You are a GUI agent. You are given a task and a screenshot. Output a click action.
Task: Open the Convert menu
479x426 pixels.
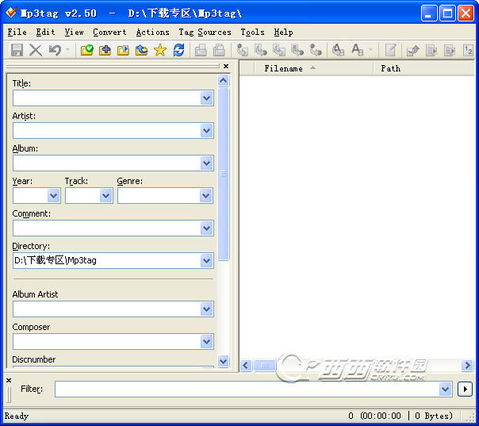pyautogui.click(x=109, y=33)
